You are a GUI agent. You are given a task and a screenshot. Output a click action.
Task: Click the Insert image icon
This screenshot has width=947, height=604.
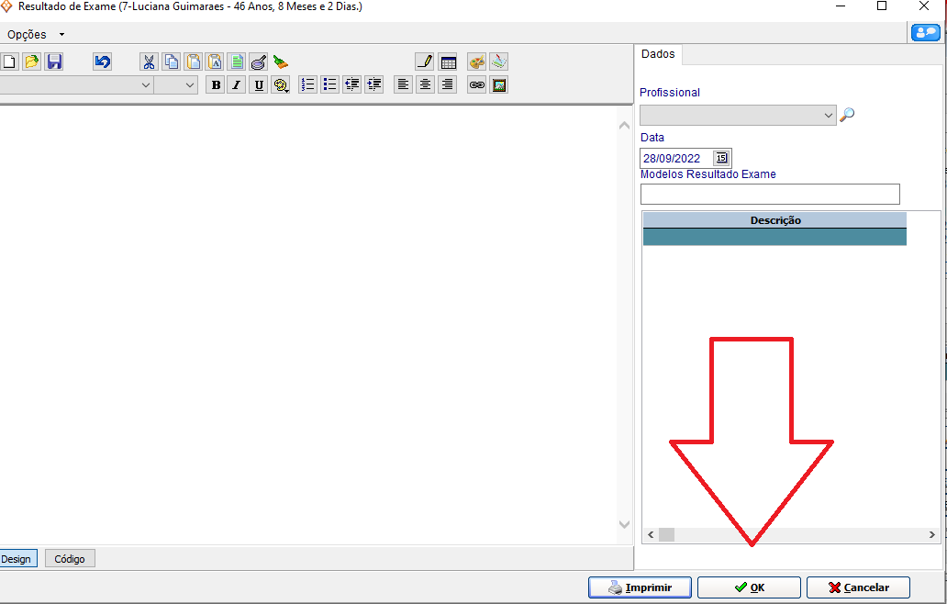click(x=499, y=85)
